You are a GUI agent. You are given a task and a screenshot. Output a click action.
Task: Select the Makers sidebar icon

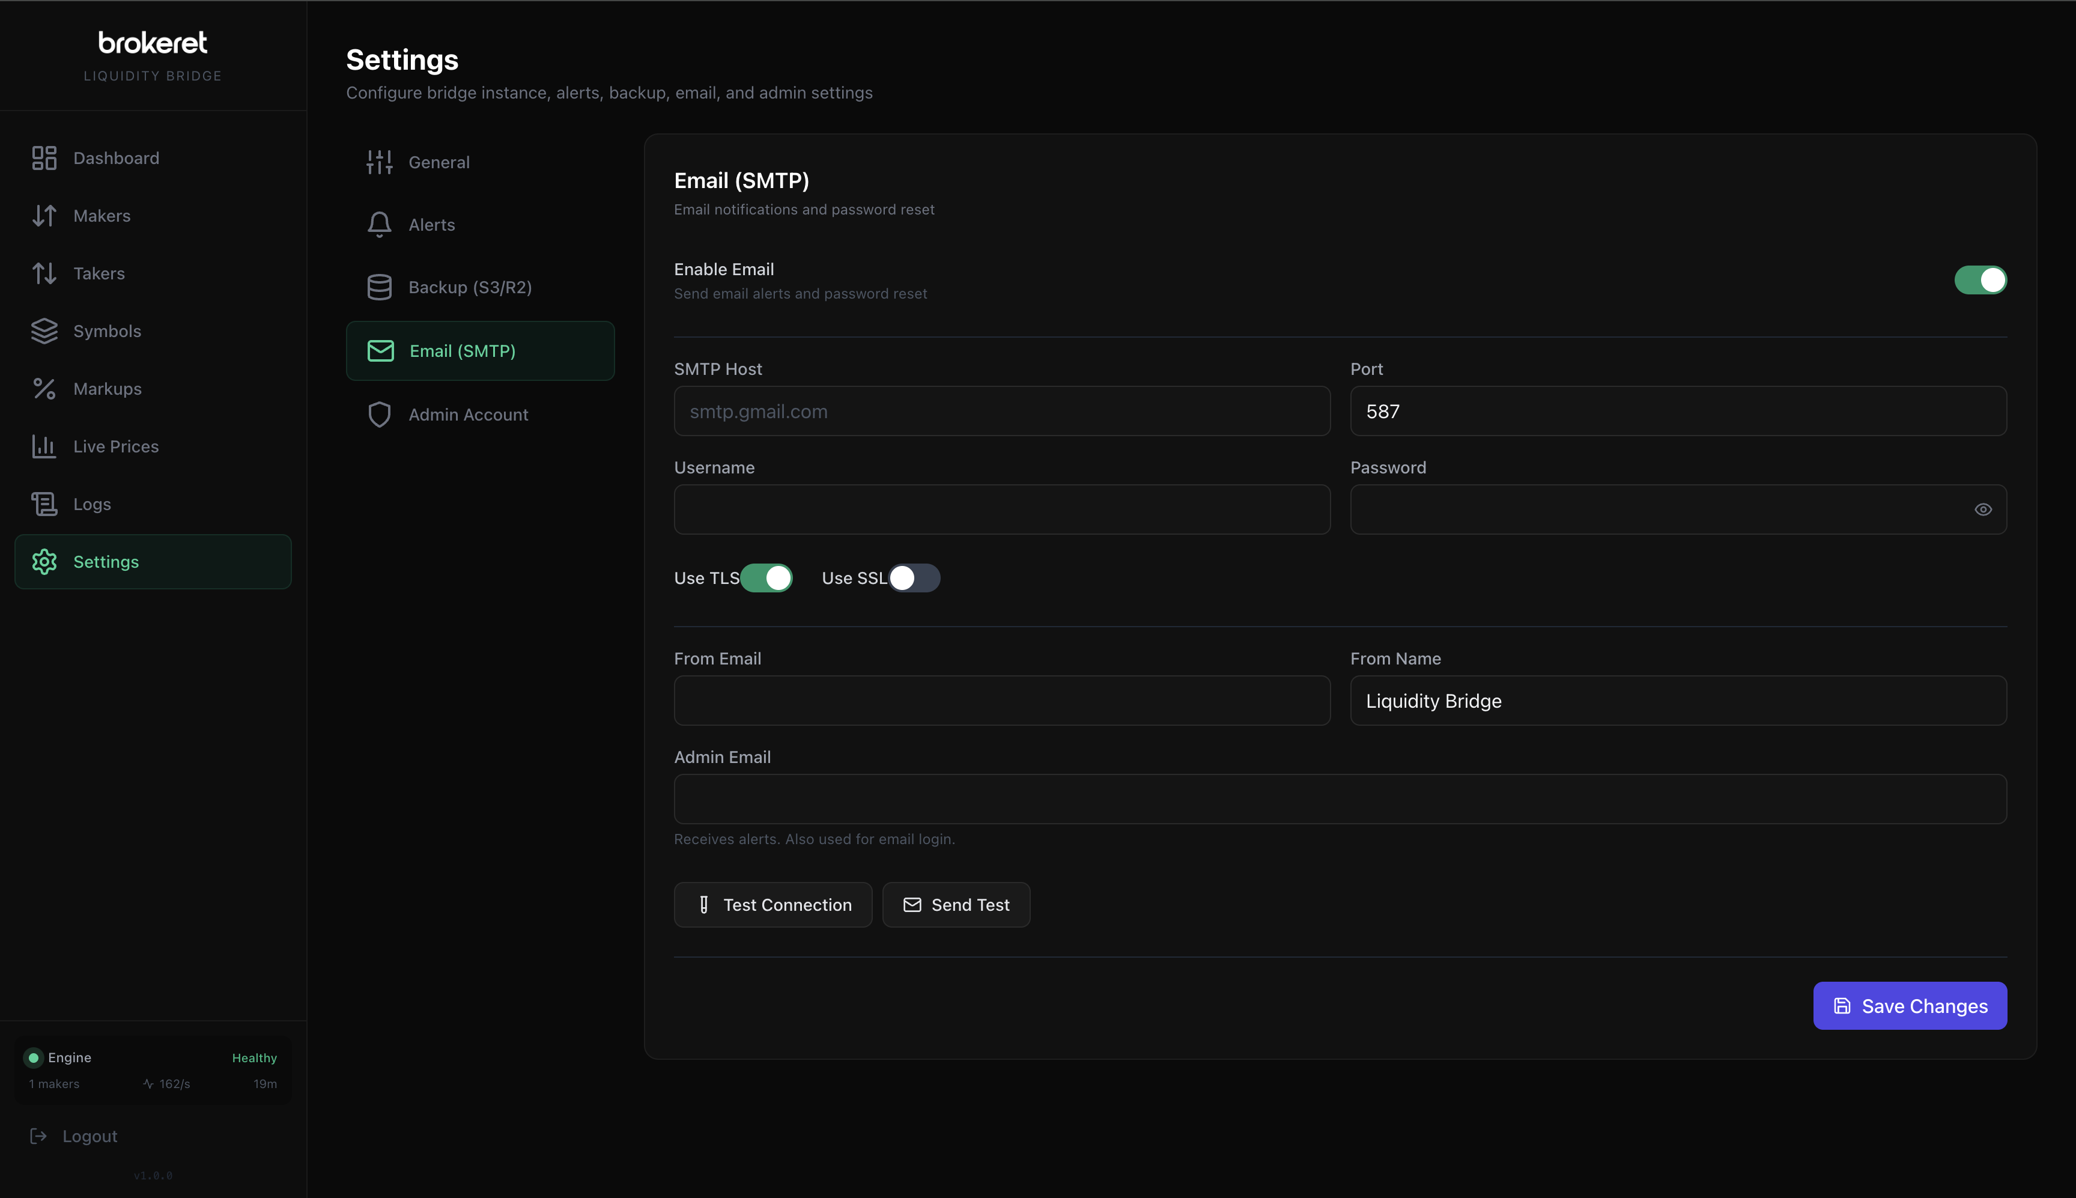[x=101, y=214]
